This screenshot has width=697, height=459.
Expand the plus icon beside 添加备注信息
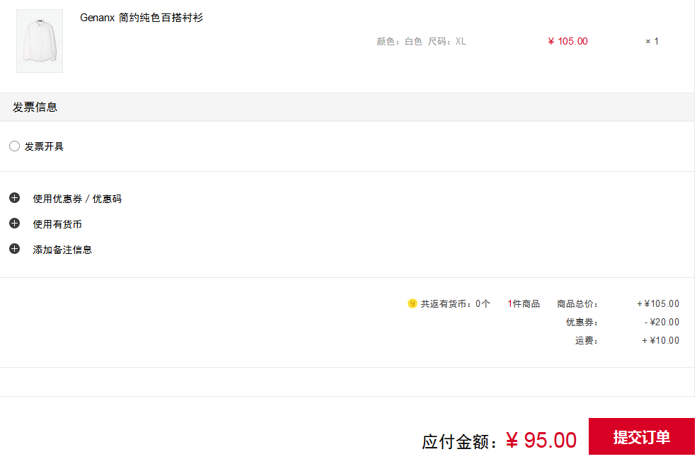point(14,248)
